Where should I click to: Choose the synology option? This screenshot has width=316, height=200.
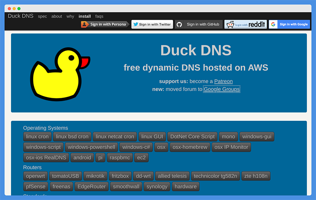(x=157, y=187)
